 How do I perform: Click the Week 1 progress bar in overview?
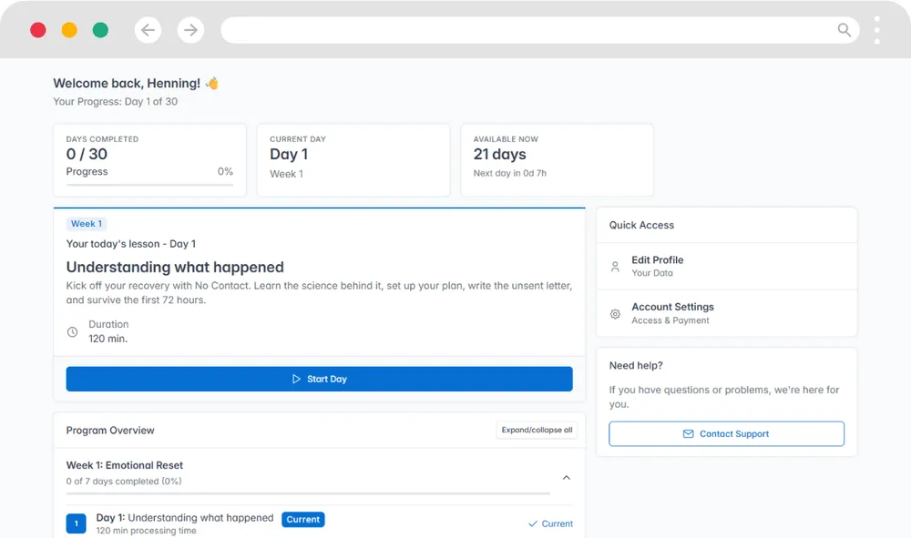tap(308, 493)
